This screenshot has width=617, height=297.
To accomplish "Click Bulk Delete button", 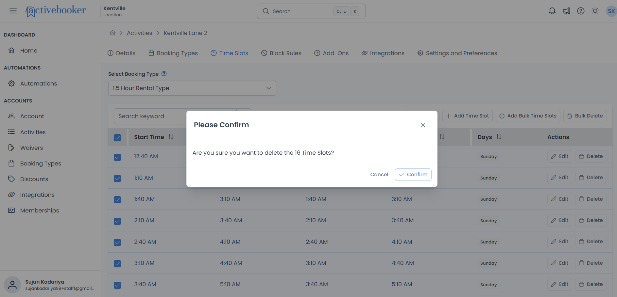I will tap(585, 116).
